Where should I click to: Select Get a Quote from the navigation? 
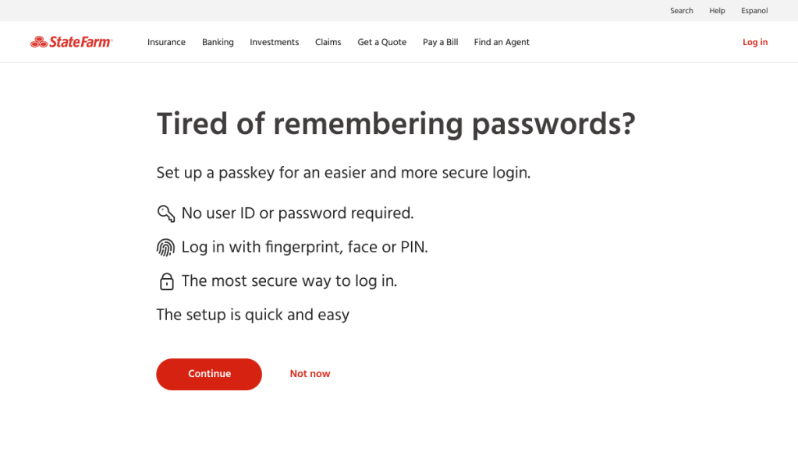tap(381, 42)
